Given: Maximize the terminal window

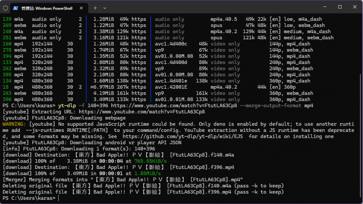Looking at the screenshot, I should pos(340,7).
